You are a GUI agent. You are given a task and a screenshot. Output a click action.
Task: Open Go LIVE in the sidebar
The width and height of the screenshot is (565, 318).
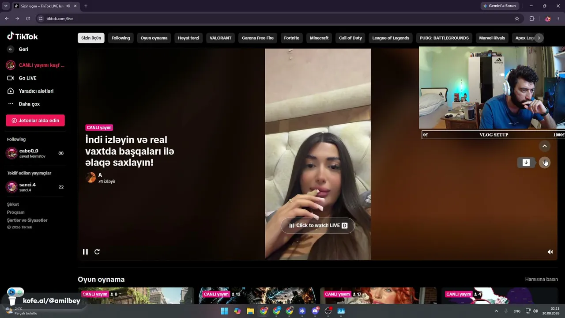tap(22, 78)
